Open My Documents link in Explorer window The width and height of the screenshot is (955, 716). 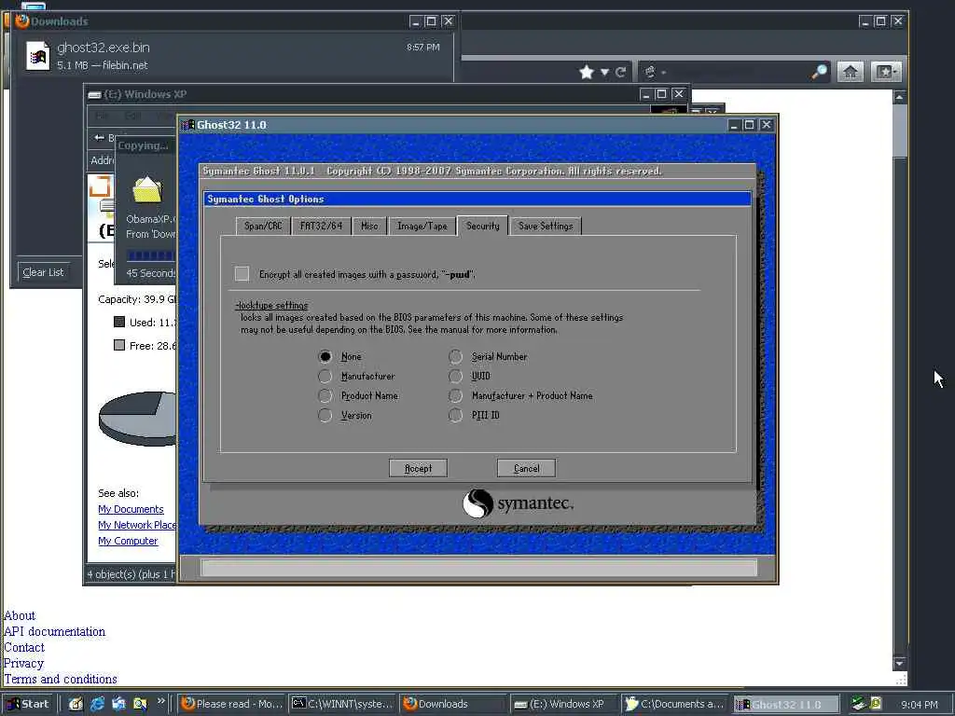(131, 509)
